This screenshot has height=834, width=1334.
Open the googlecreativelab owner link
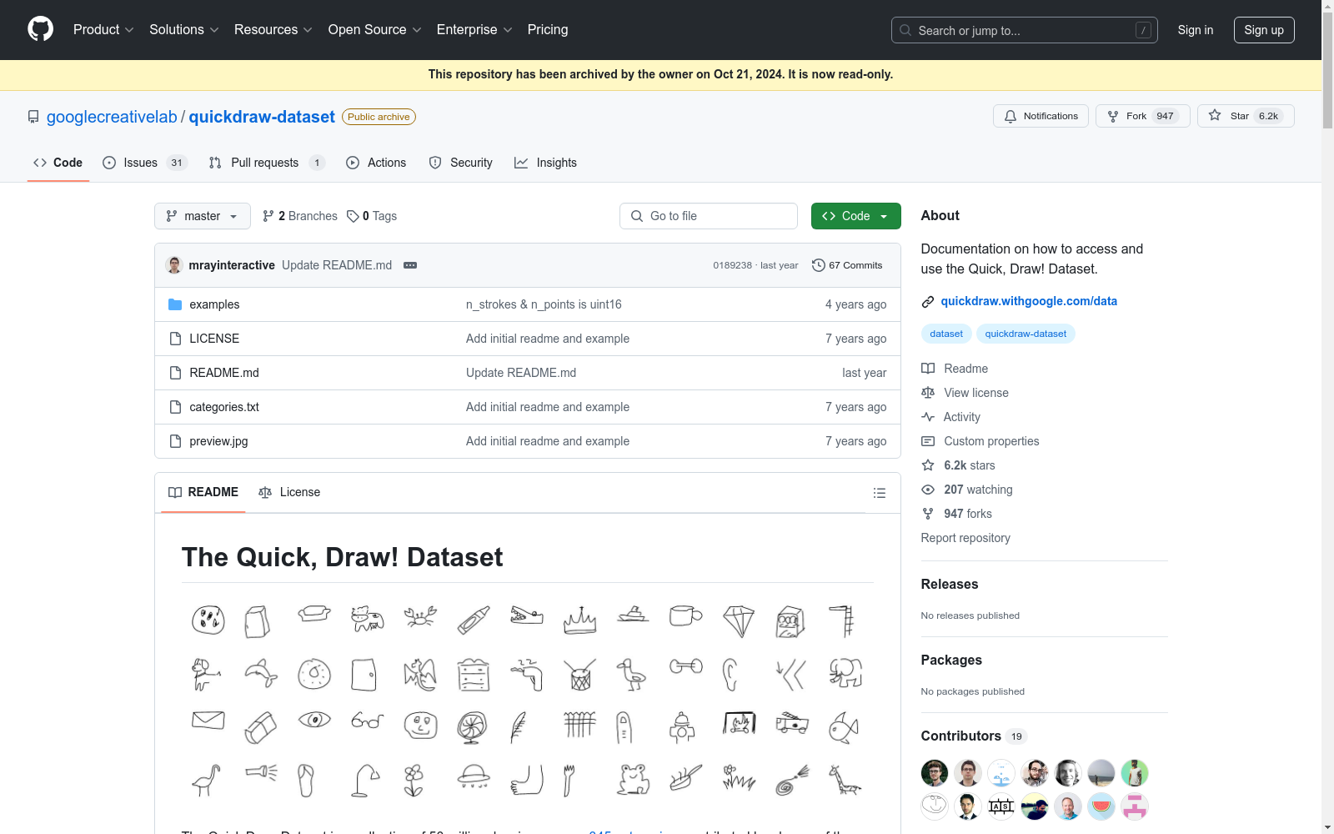click(112, 117)
